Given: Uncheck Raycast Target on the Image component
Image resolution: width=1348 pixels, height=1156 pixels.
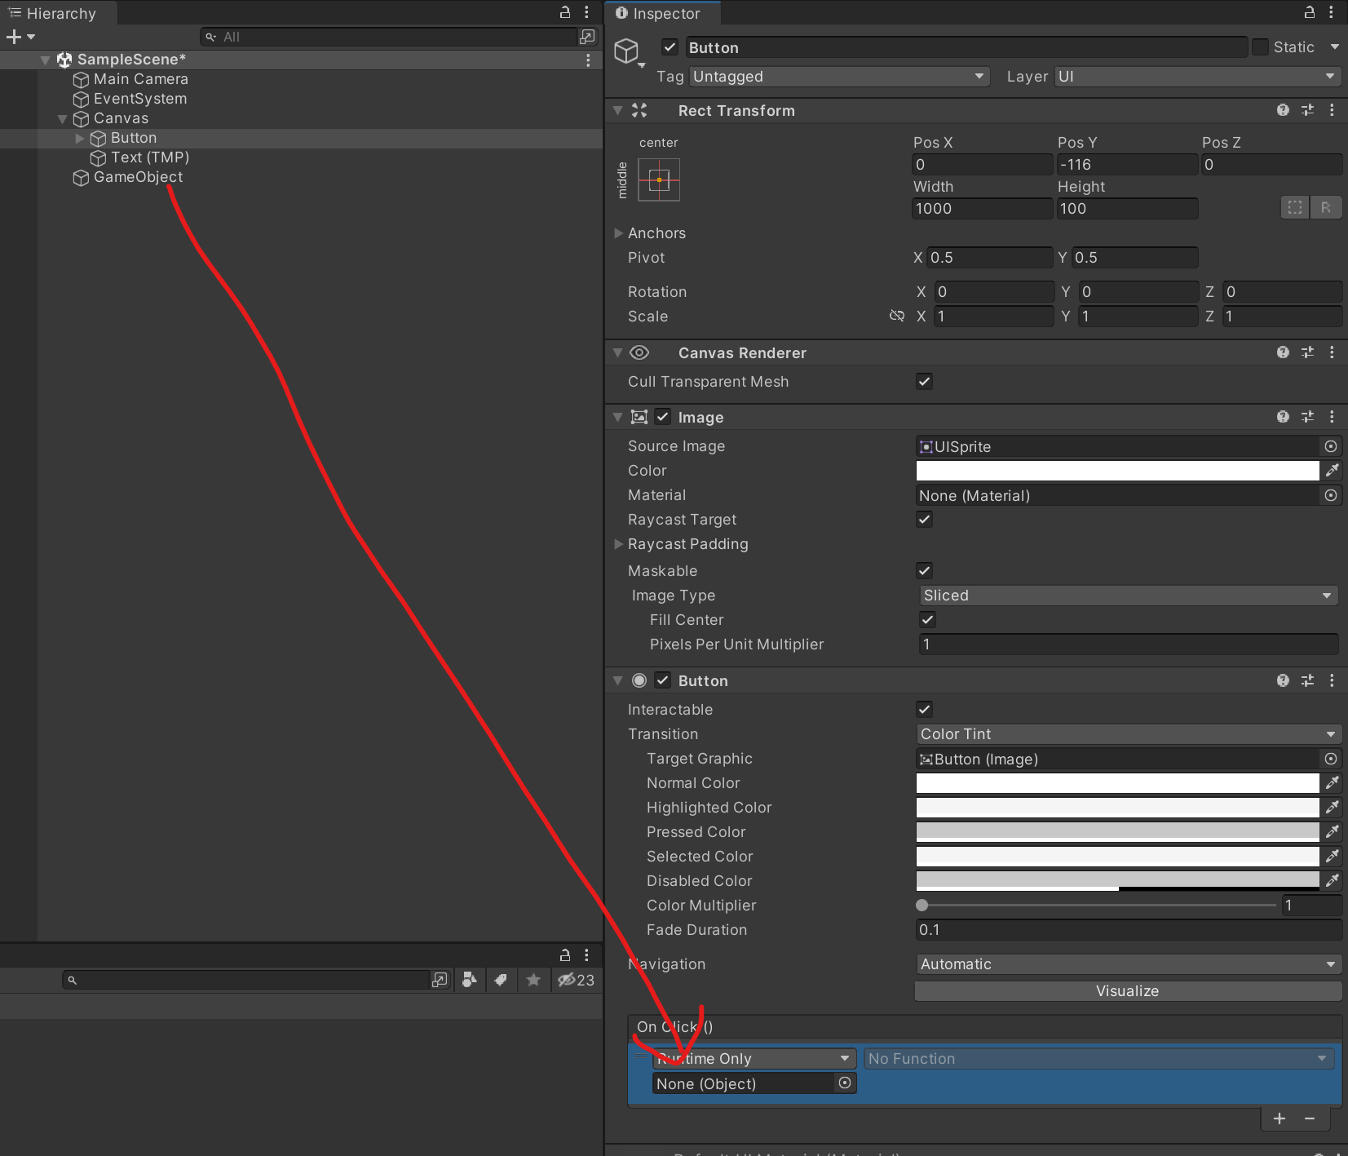Looking at the screenshot, I should pyautogui.click(x=924, y=520).
